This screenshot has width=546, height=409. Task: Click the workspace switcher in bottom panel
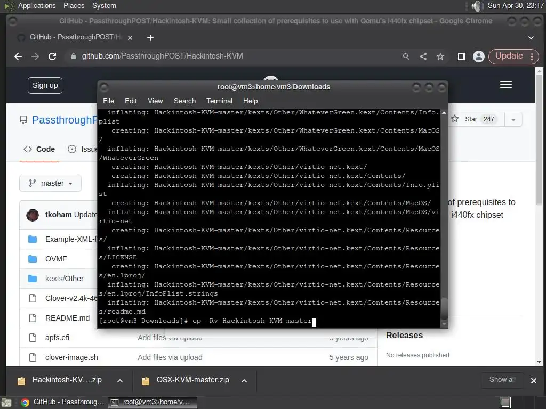[505, 403]
